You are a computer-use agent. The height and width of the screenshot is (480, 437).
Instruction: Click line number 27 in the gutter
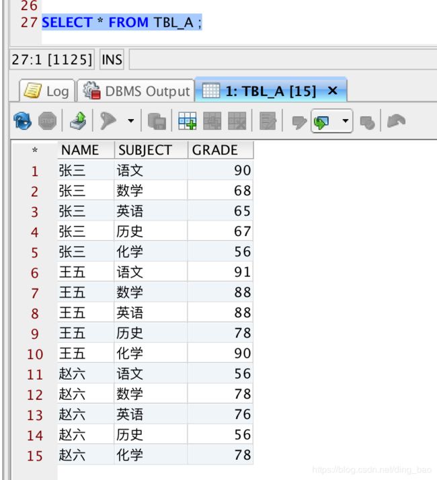(x=29, y=22)
